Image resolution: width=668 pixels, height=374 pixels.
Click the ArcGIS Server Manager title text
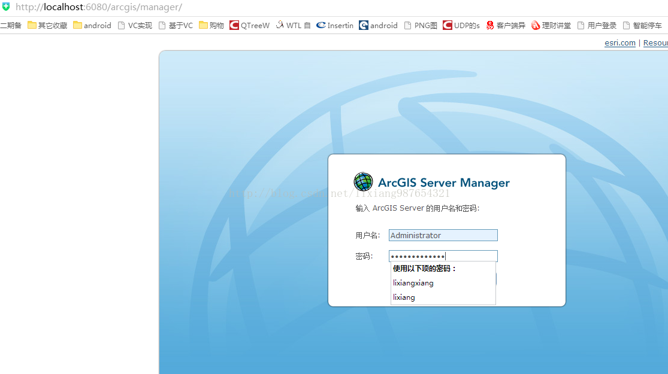click(444, 183)
